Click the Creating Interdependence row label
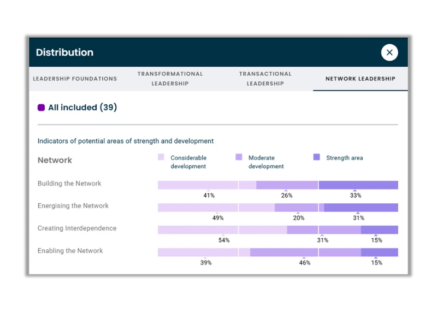The image size is (437, 312). [x=77, y=228]
